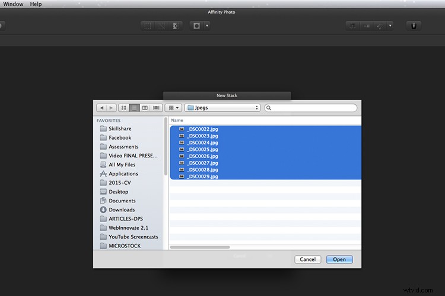The height and width of the screenshot is (296, 445).
Task: Click the file search field
Action: [311, 108]
